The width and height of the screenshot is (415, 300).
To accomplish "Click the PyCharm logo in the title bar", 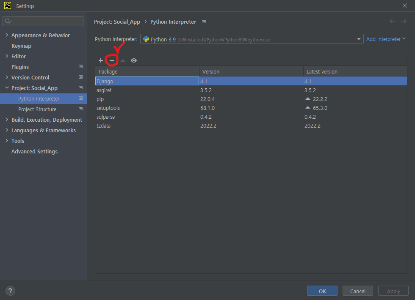I will pos(8,5).
